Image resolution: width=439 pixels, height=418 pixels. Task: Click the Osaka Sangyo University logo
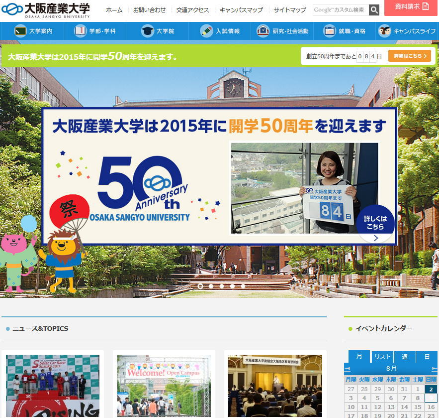(46, 10)
